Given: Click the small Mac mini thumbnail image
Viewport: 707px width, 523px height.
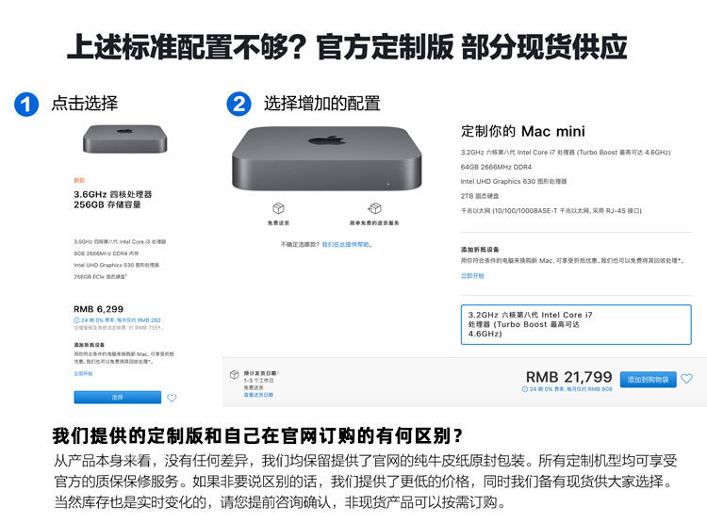Looking at the screenshot, I should (x=124, y=139).
